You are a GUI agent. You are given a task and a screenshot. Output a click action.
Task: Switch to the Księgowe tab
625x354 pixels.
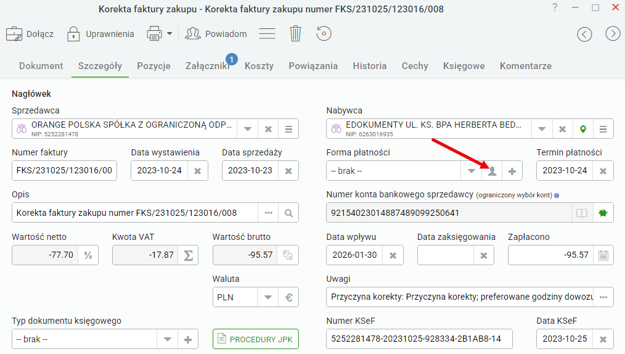[x=464, y=66]
